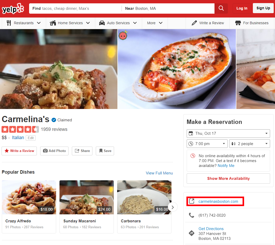Open the More dropdown menu
Image resolution: width=275 pixels, height=245 pixels.
pos(155,23)
